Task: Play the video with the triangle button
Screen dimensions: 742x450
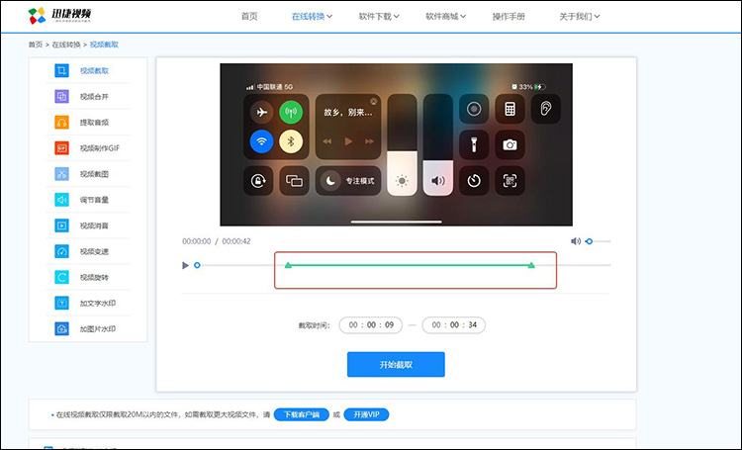Action: [x=186, y=265]
